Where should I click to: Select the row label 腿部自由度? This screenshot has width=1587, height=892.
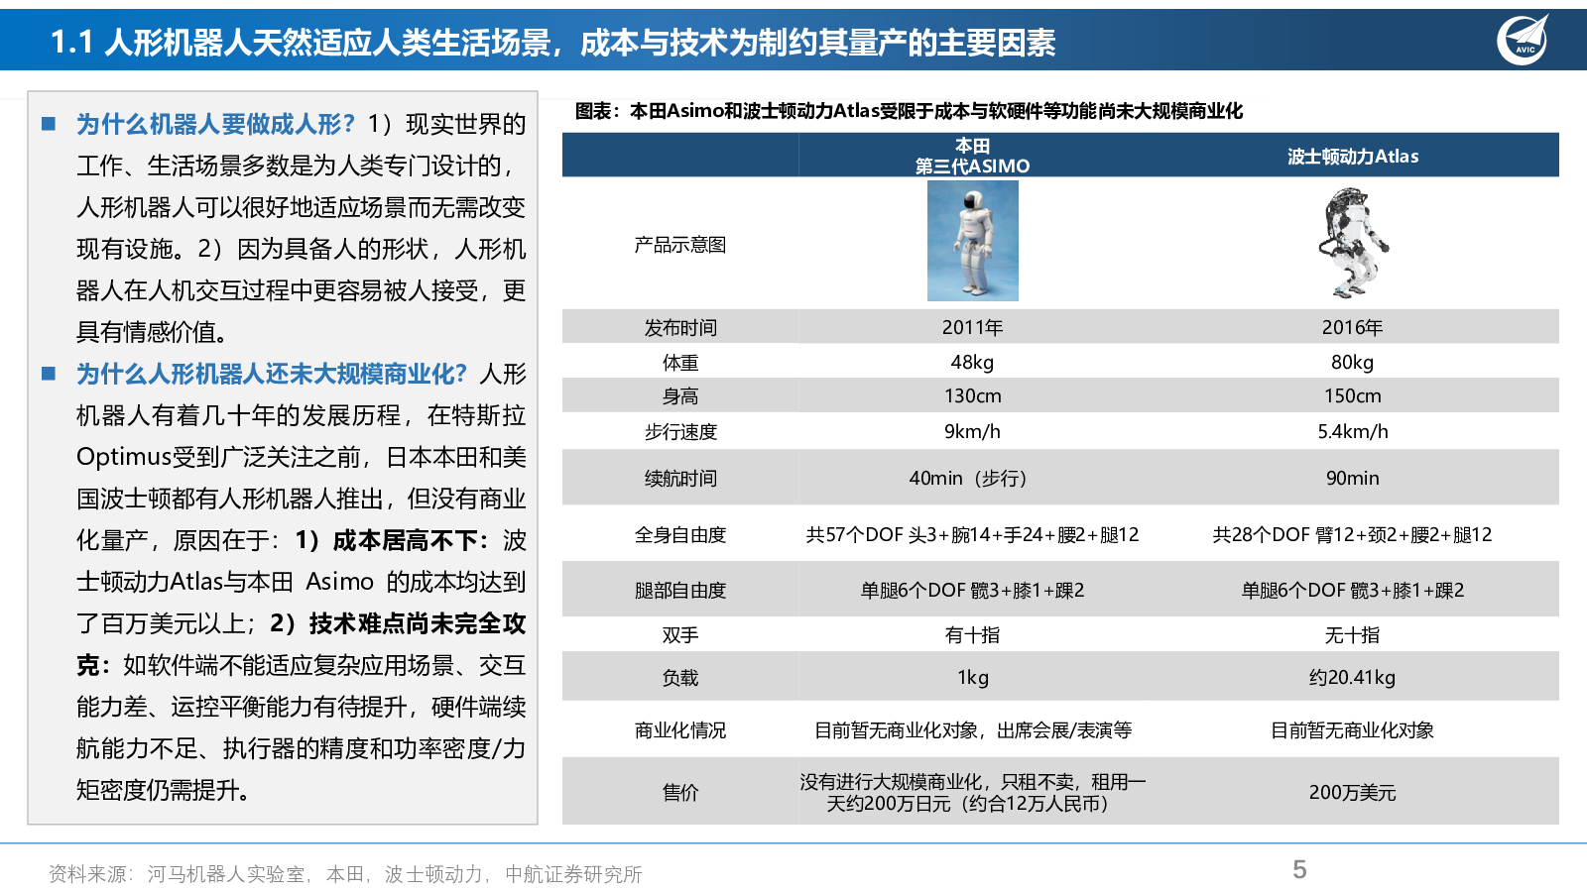click(x=680, y=590)
